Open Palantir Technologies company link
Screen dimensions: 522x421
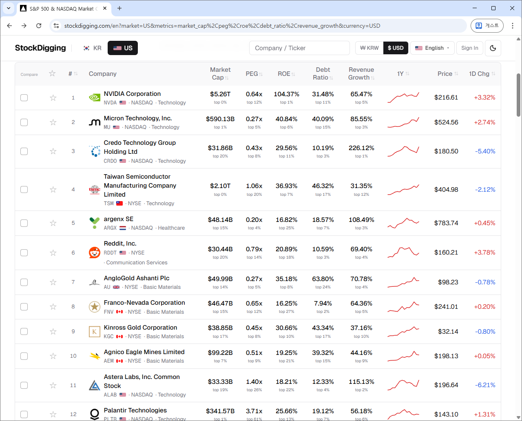(x=135, y=410)
